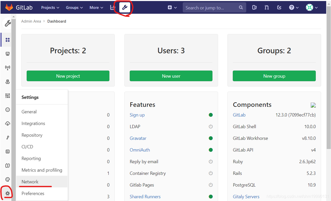Open the GitLab component link
This screenshot has height=201, width=331.
pyautogui.click(x=239, y=115)
